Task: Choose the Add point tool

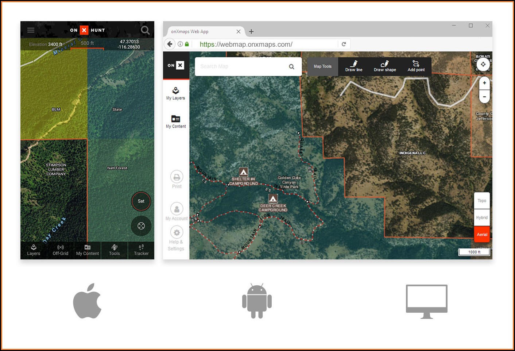Action: coord(416,66)
